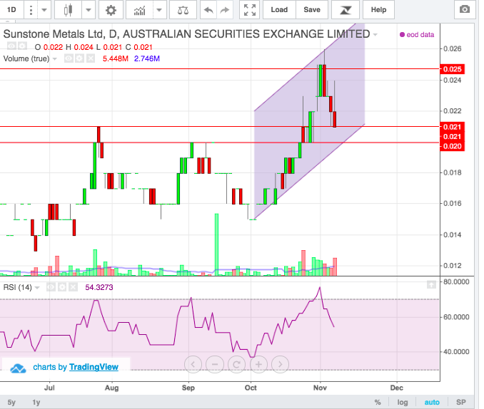
Task: Undo last chart action
Action: click(x=208, y=10)
